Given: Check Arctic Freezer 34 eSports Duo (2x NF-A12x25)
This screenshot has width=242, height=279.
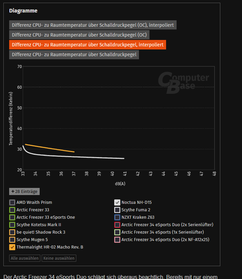Looking at the screenshot, I should 117,240.
